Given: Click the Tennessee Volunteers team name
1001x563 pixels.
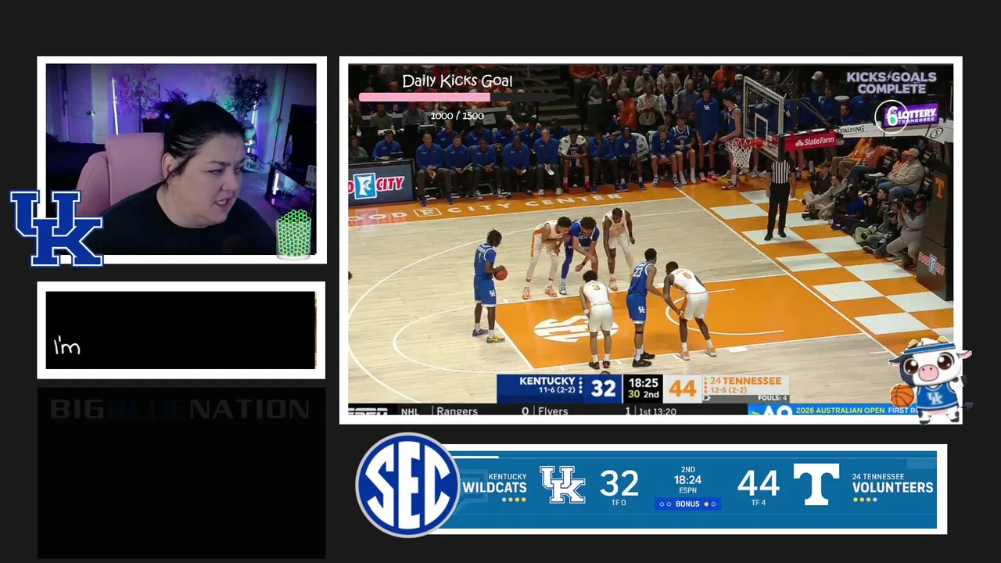Looking at the screenshot, I should [x=892, y=483].
